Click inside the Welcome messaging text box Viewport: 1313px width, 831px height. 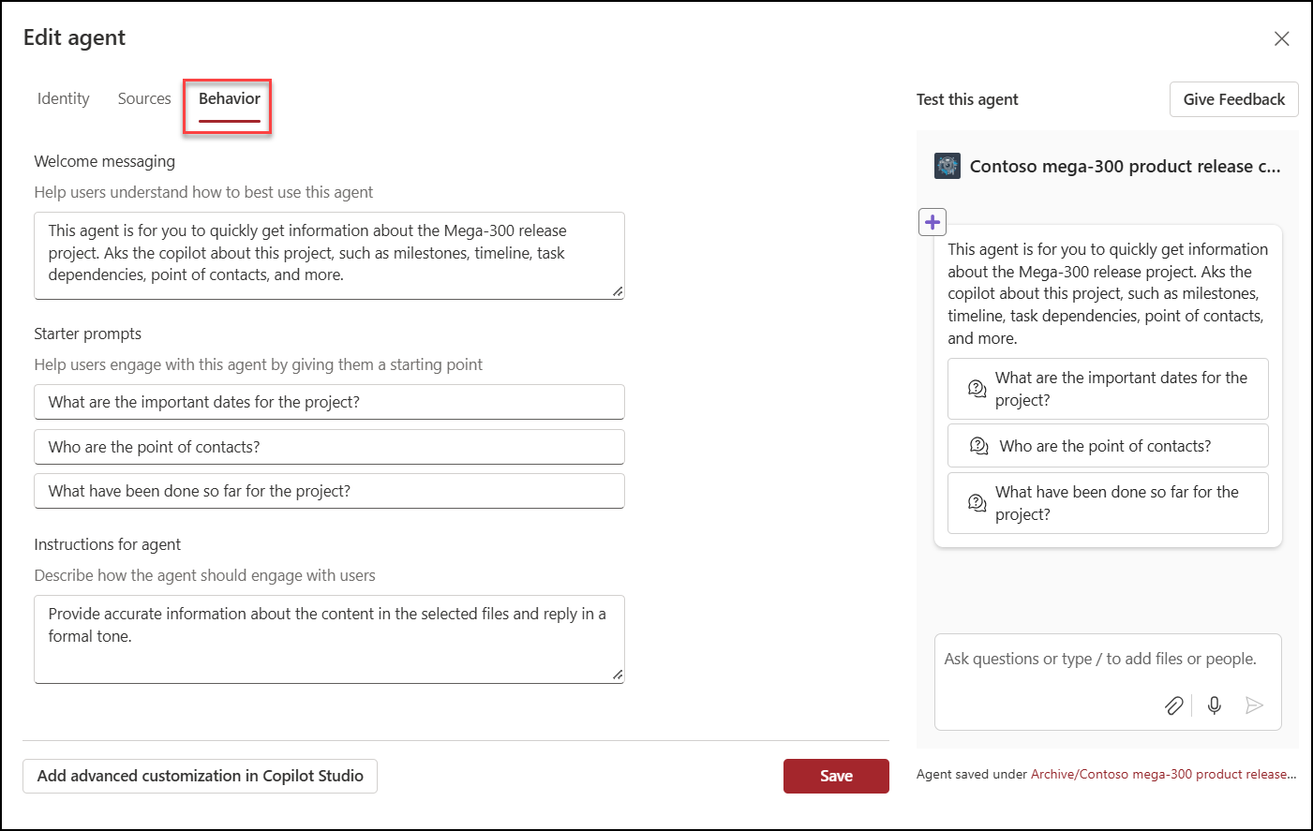(x=328, y=255)
